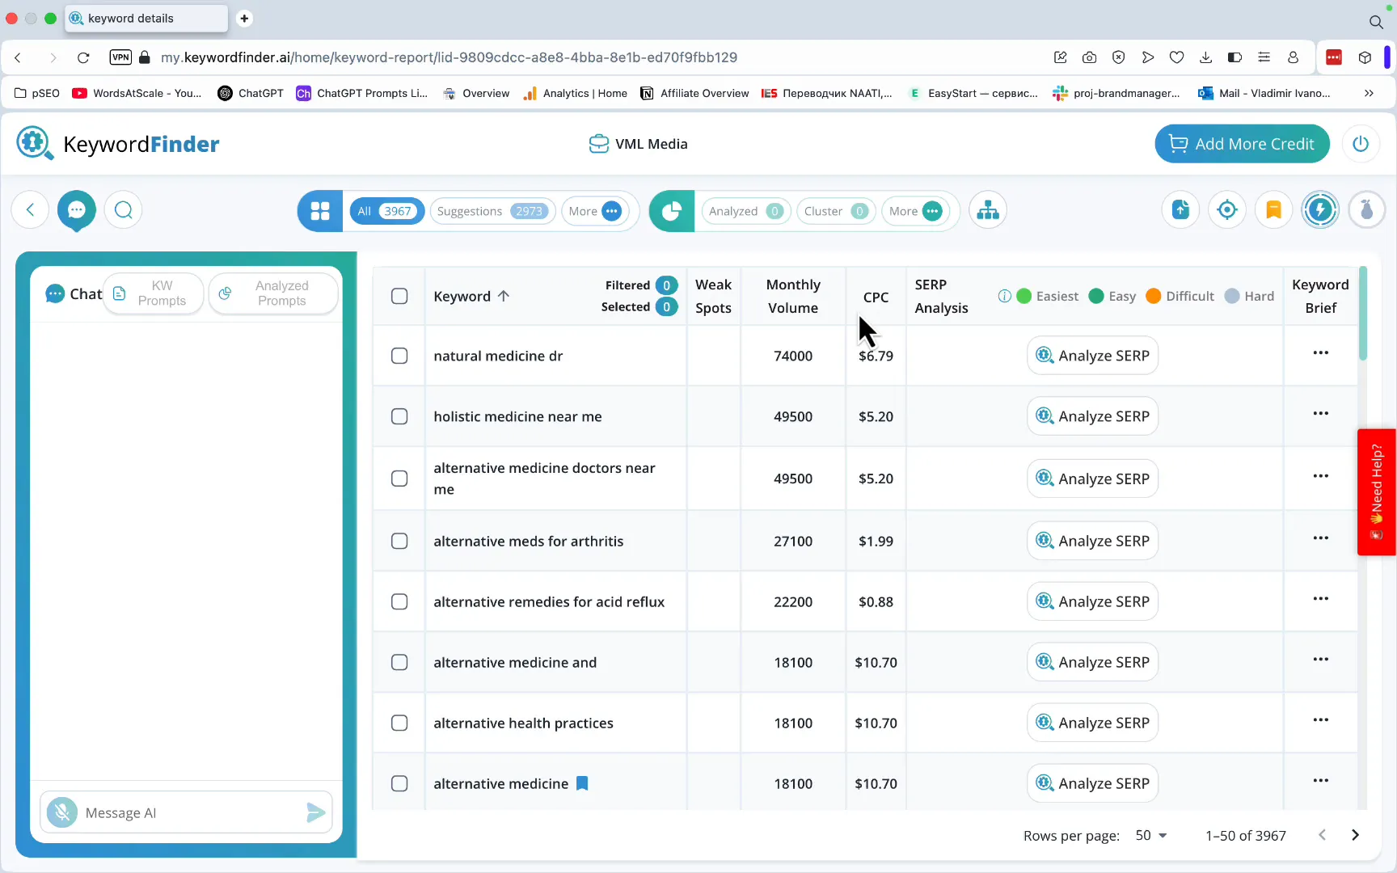Image resolution: width=1397 pixels, height=873 pixels.
Task: Expand More next to Suggestions
Action: pyautogui.click(x=595, y=211)
